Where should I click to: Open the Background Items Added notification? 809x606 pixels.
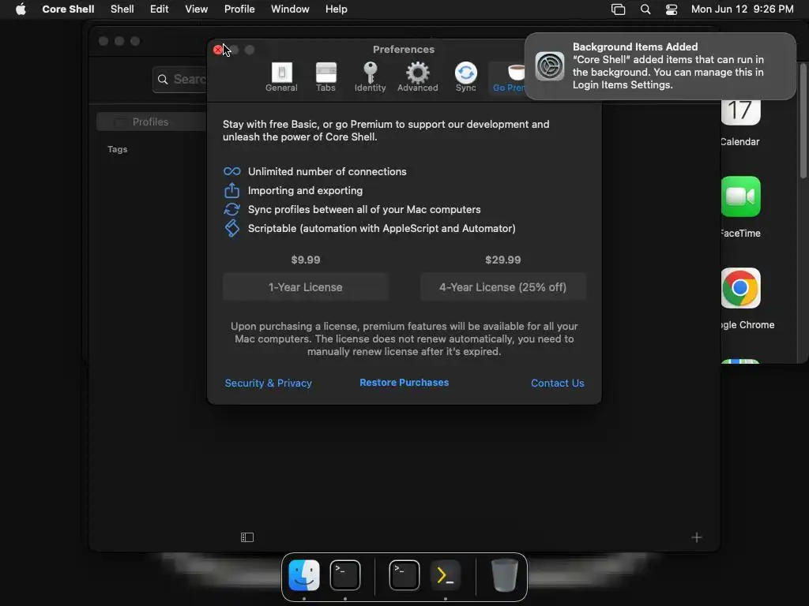click(x=660, y=66)
